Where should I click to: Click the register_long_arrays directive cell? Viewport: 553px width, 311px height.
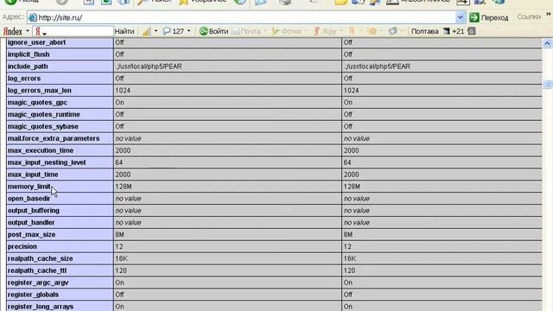60,306
